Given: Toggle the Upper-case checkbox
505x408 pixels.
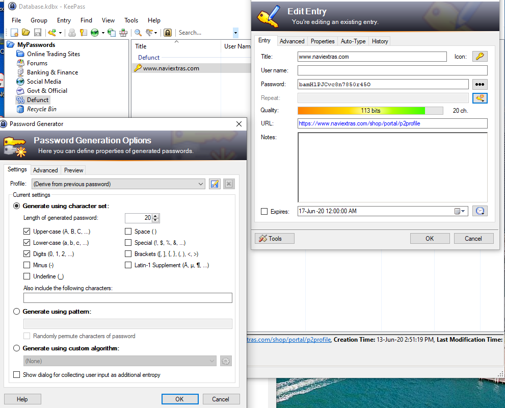Looking at the screenshot, I should pos(26,232).
